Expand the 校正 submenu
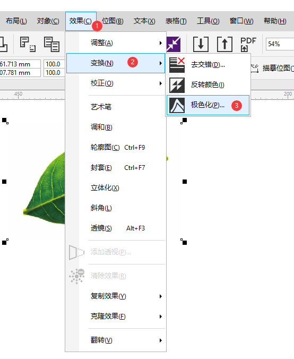 [x=116, y=83]
